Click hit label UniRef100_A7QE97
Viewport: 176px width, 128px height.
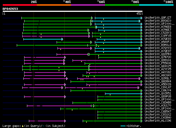click(158, 51)
